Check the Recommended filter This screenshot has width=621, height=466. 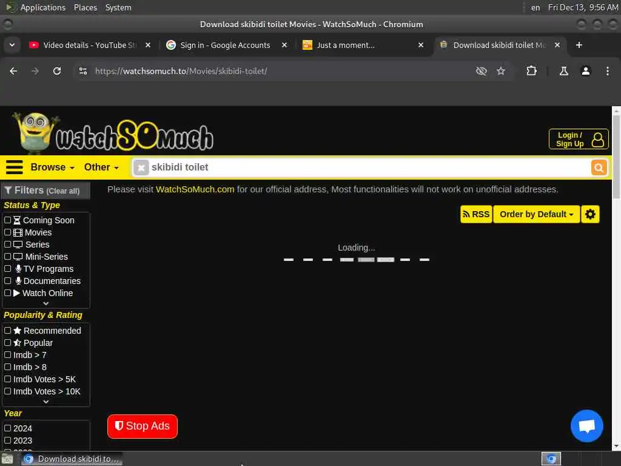tap(7, 330)
